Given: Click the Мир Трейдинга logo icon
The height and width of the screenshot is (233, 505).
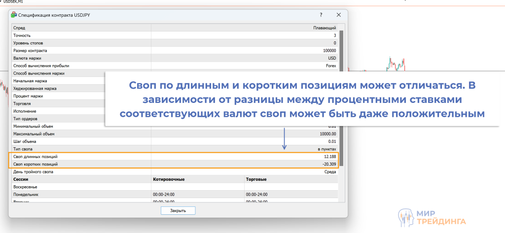Looking at the screenshot, I should (405, 216).
